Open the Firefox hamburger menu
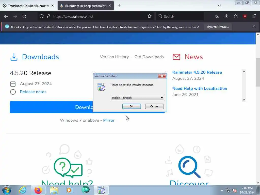 coord(254,16)
